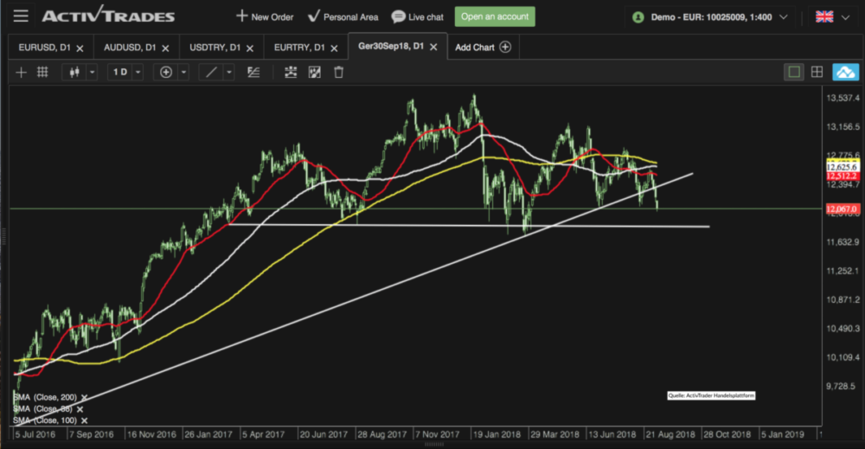Click the 5 Jan 2019 date label
Viewport: 865px width, 449px height.
[783, 434]
